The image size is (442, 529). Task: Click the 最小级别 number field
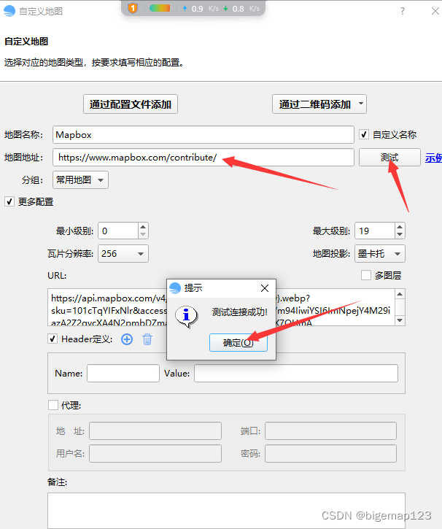tap(118, 231)
